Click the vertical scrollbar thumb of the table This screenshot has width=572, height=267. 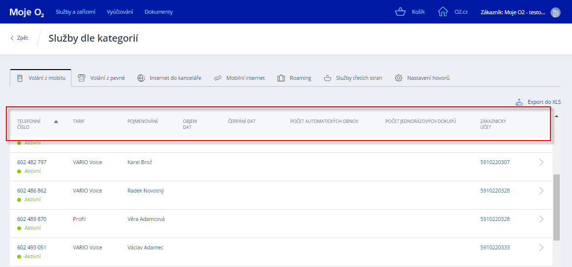tap(557, 206)
